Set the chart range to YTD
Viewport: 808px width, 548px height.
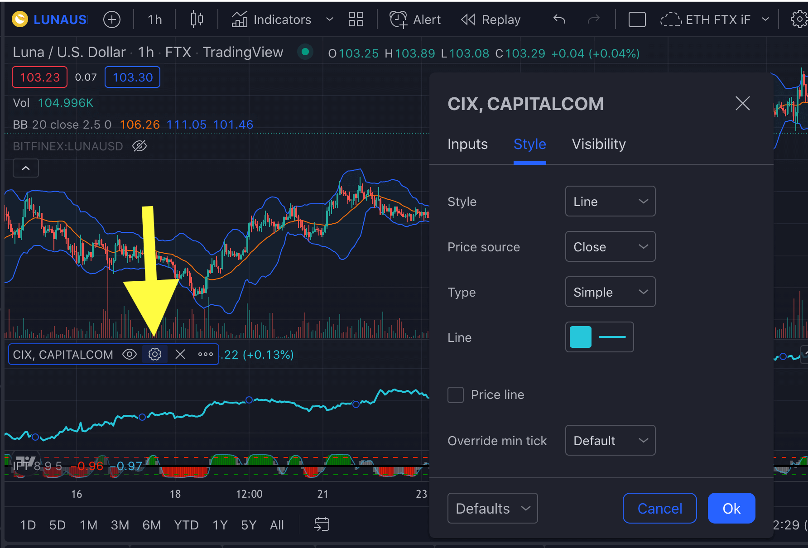click(187, 525)
